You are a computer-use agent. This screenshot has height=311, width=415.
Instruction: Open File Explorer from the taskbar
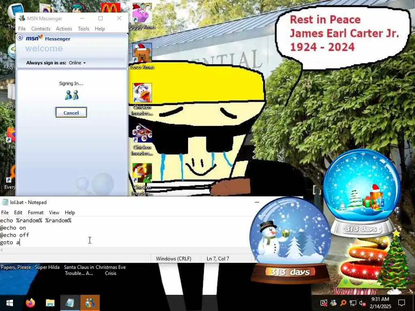pos(50,303)
